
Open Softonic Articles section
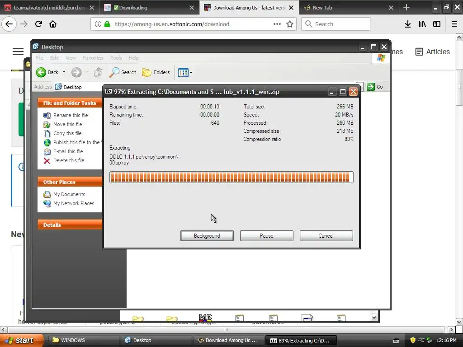433,52
